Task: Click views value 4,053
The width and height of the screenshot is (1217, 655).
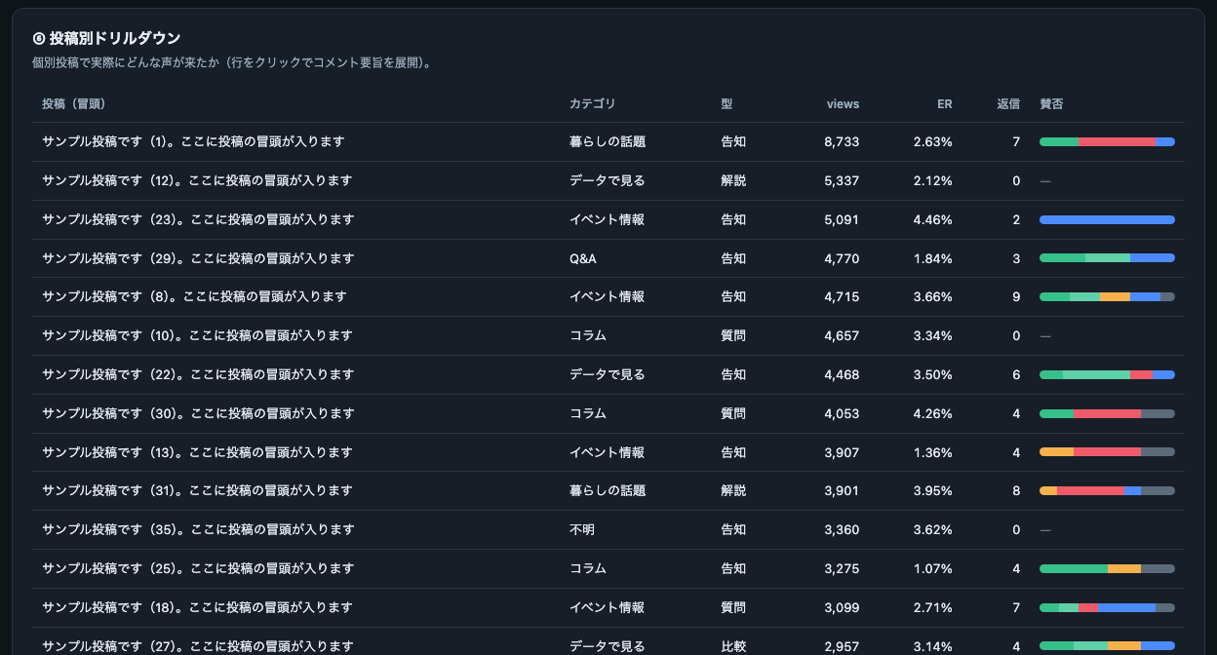Action: (x=842, y=414)
